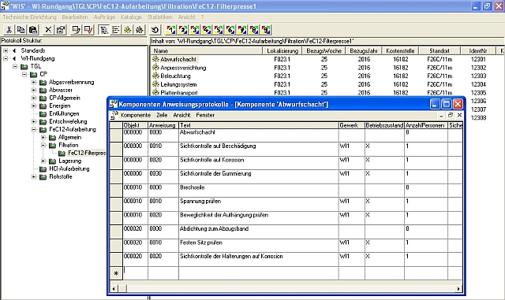
Task: Open the Statistiken menu
Action: 159,17
